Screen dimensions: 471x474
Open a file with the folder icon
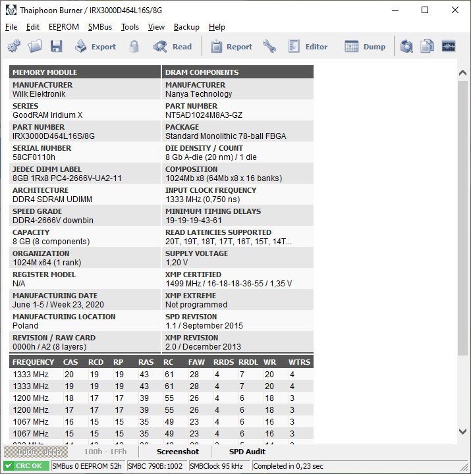[x=35, y=46]
